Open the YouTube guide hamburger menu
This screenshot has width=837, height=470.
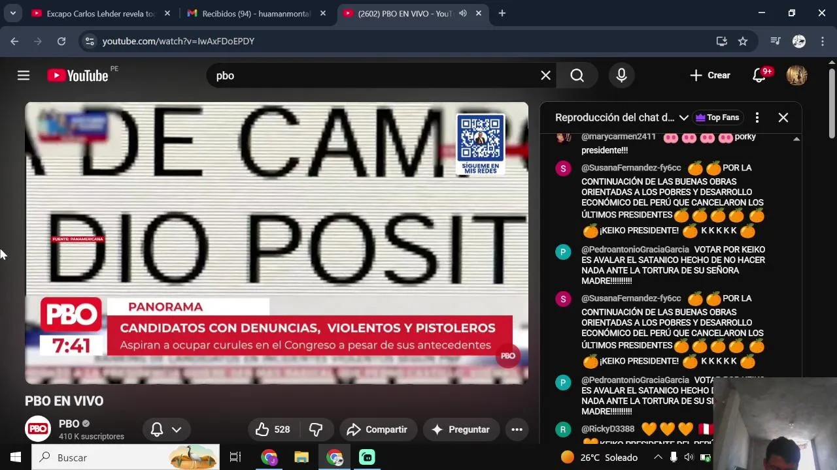pos(24,76)
